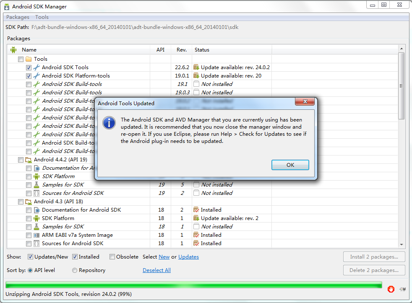Click Install 2 packages button

[374, 257]
